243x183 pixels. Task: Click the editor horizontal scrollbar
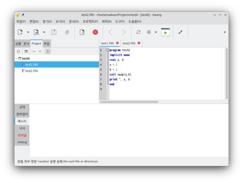(x=129, y=102)
